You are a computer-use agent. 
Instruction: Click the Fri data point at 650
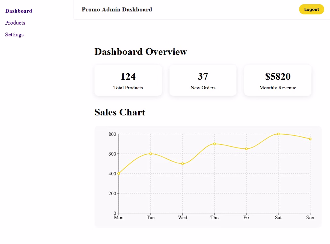click(x=246, y=149)
